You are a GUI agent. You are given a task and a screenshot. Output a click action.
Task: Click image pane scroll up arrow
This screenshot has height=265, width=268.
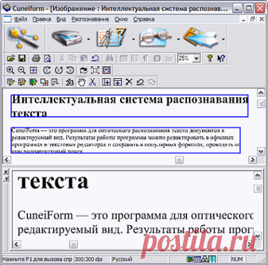coord(261,93)
